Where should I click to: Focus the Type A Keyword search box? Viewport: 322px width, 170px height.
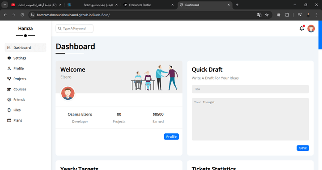(x=74, y=29)
